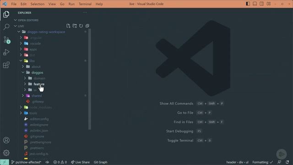
Task: Open the Selection menu
Action: click(38, 4)
